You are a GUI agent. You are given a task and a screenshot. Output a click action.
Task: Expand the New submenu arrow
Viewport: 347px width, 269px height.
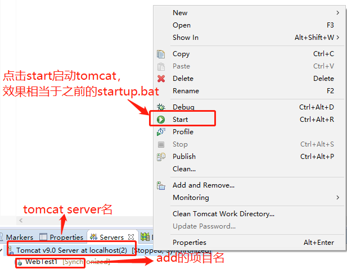point(337,13)
